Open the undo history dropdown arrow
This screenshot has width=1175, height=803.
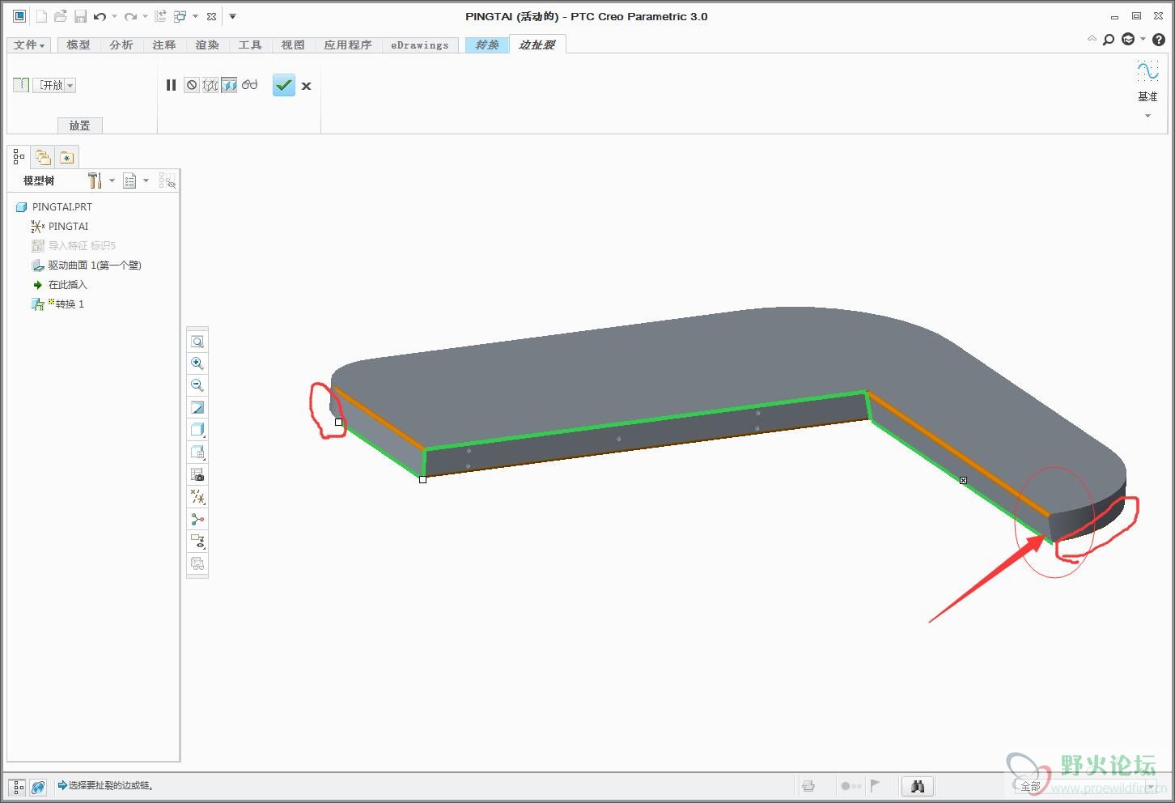(114, 16)
